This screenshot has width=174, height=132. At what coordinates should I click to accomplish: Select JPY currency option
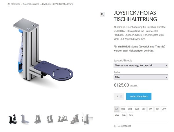(x=164, y=109)
